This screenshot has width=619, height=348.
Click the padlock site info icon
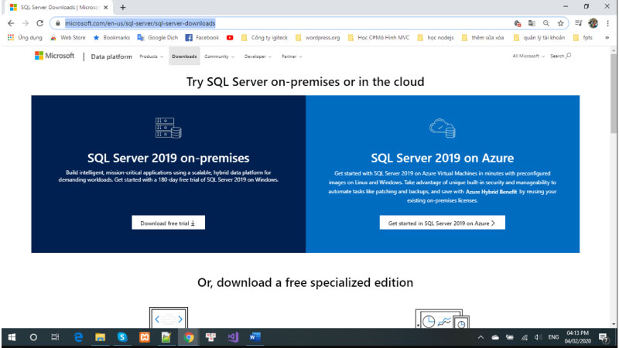(x=57, y=23)
